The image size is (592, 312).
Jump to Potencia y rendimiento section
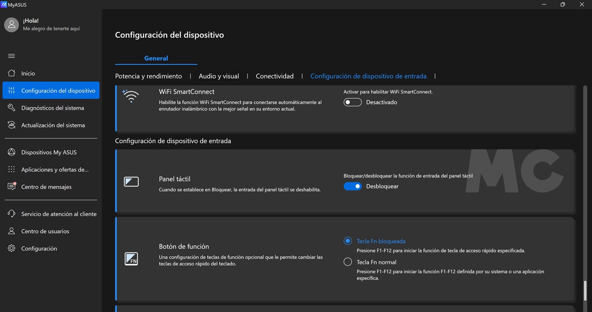coord(148,76)
